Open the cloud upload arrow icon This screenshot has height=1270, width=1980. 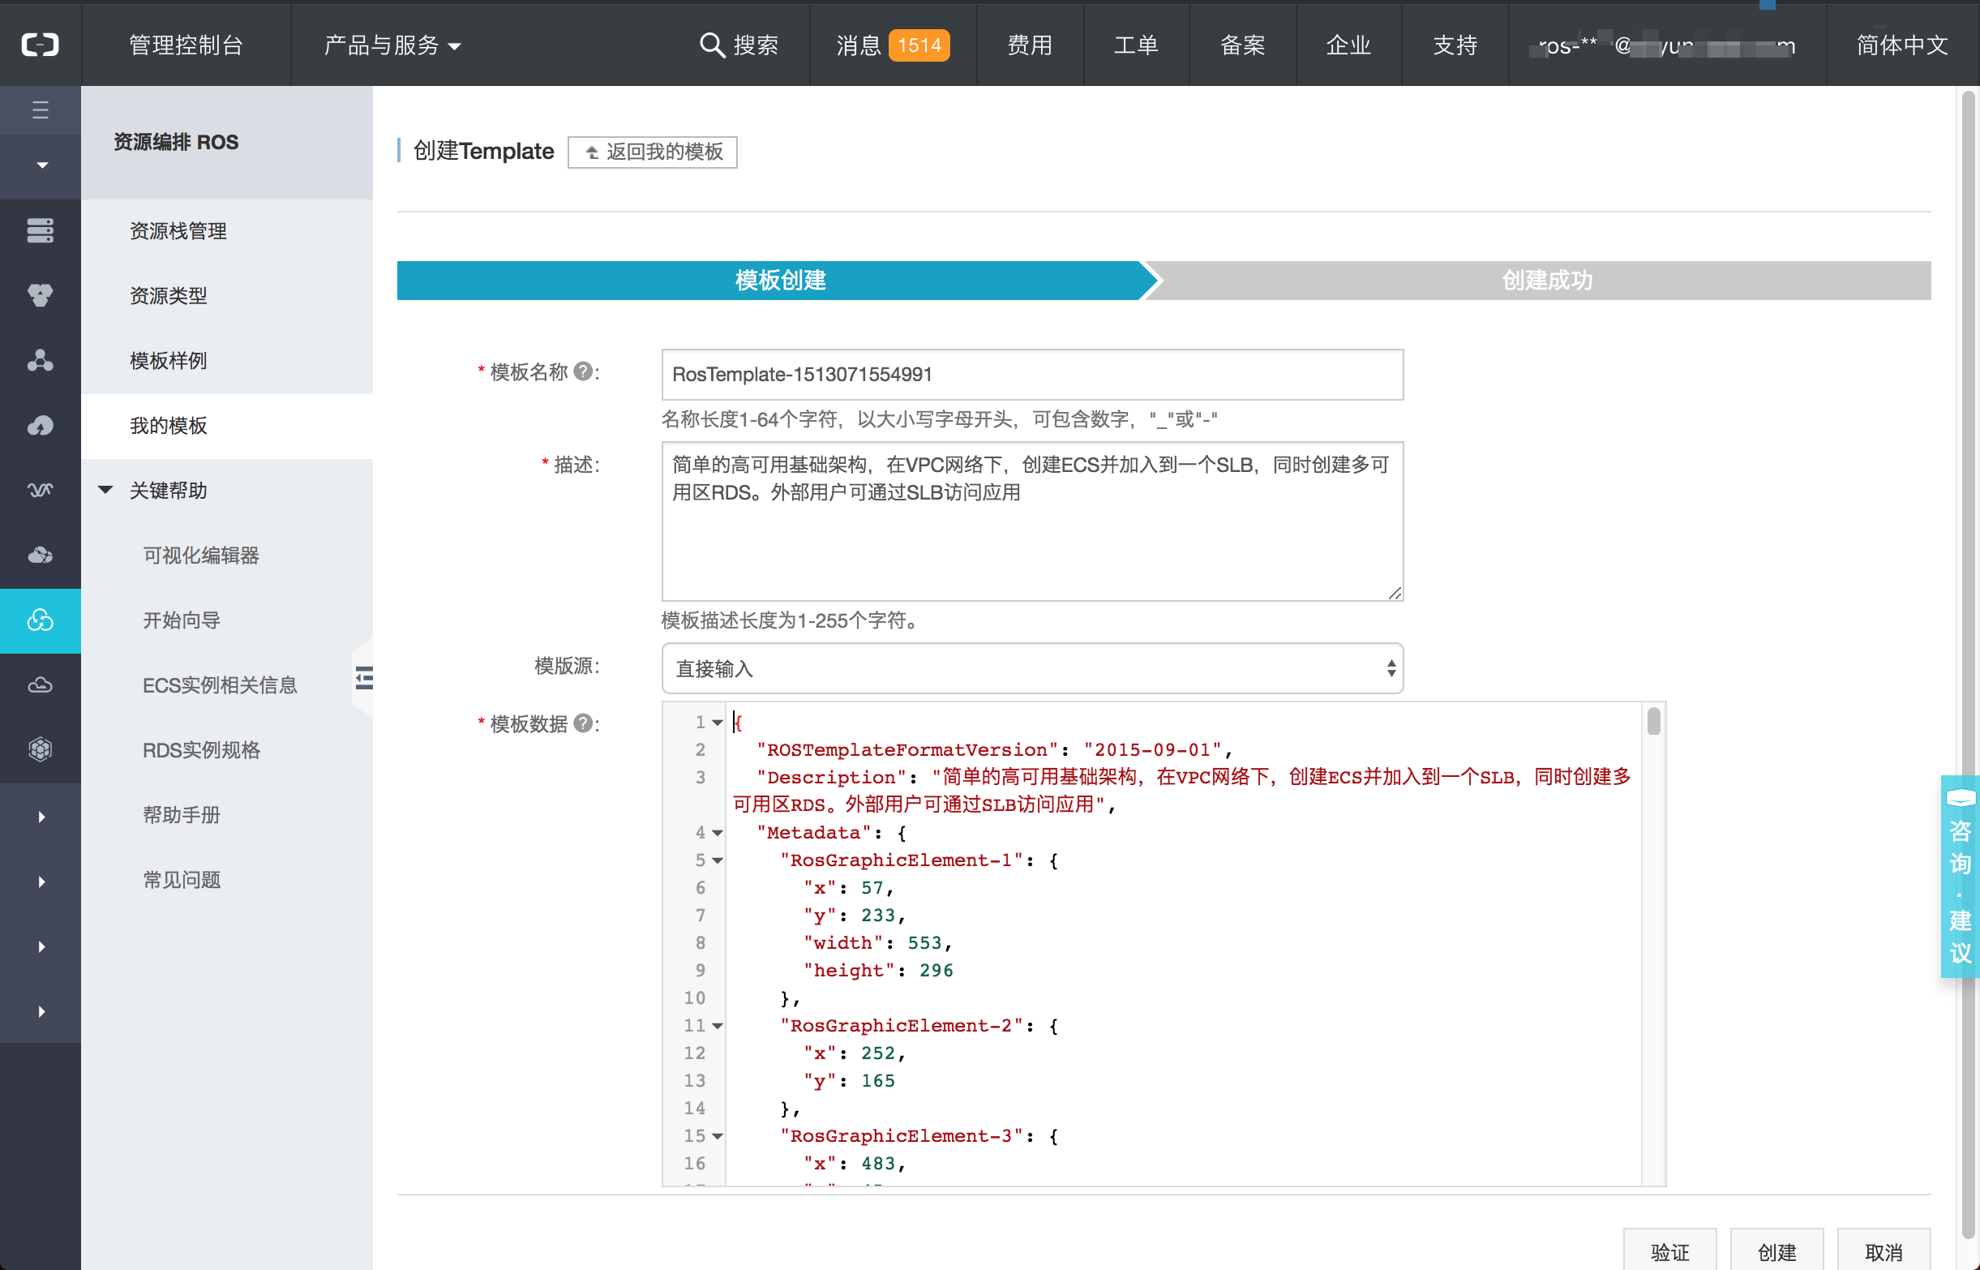(41, 426)
